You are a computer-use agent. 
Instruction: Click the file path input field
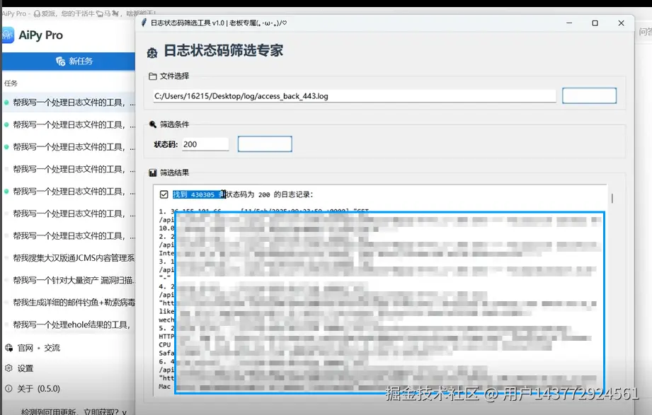click(x=354, y=96)
